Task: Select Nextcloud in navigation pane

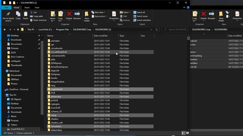Action: [14, 71]
